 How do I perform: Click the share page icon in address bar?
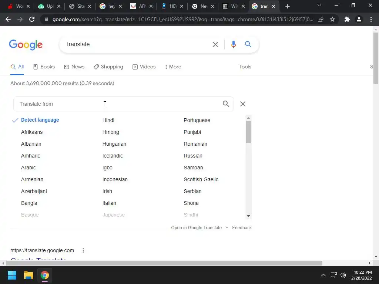point(321,19)
